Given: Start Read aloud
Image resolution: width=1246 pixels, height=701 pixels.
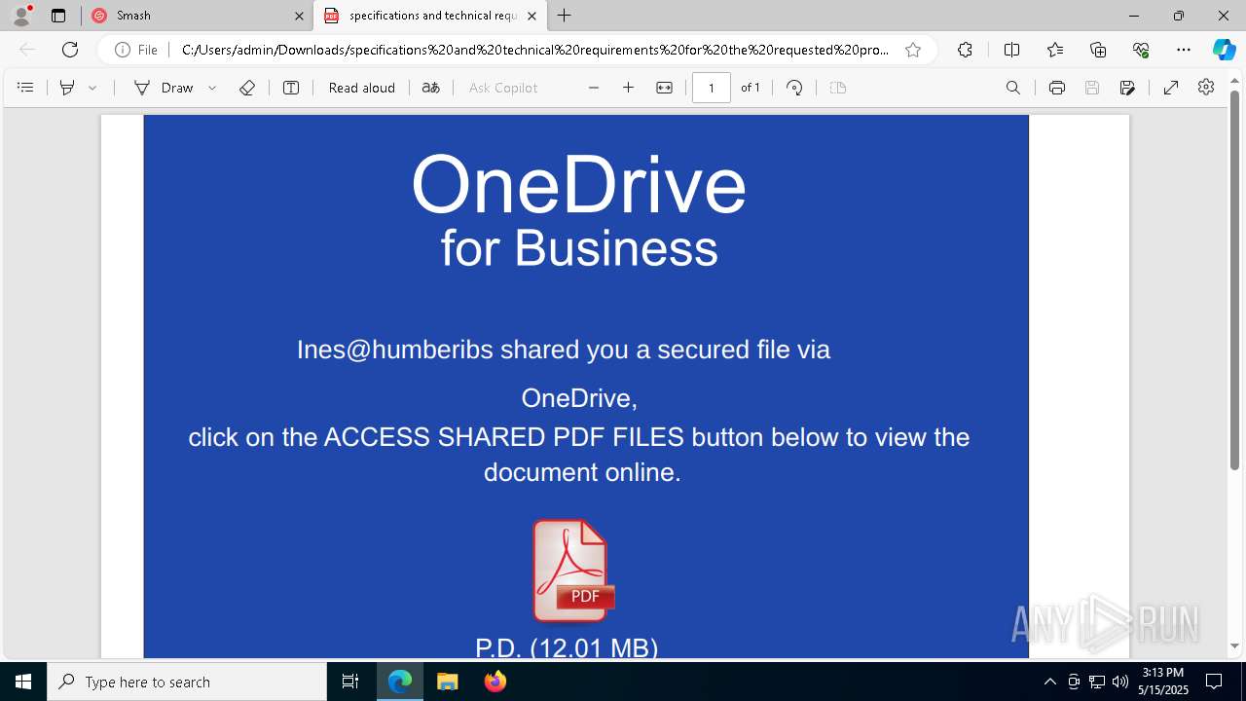Looking at the screenshot, I should (362, 88).
